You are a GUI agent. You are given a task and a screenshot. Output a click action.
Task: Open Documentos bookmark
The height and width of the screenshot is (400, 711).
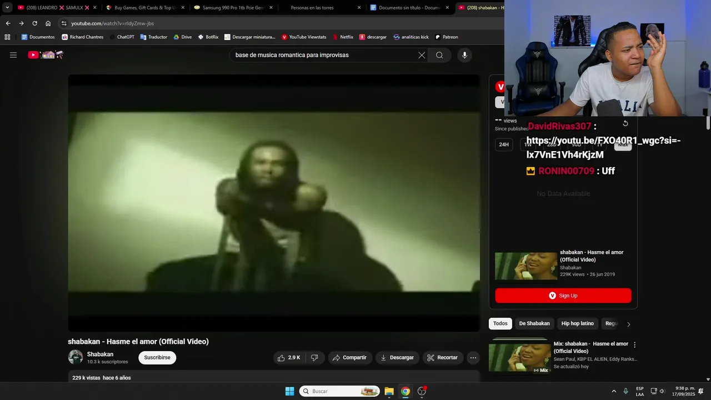click(x=38, y=37)
